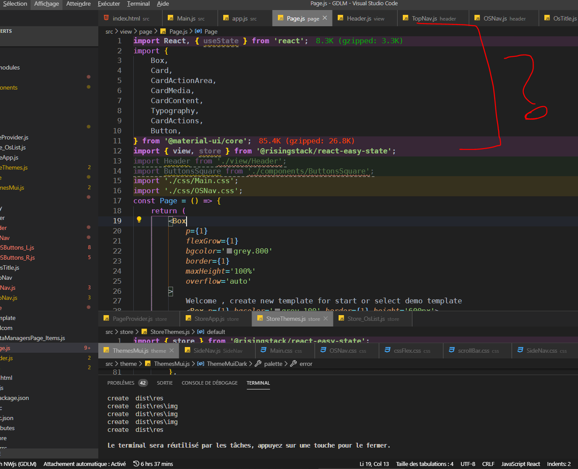Click the wrench icon beside 'error' breadcrumb
The height and width of the screenshot is (469, 578).
click(294, 364)
